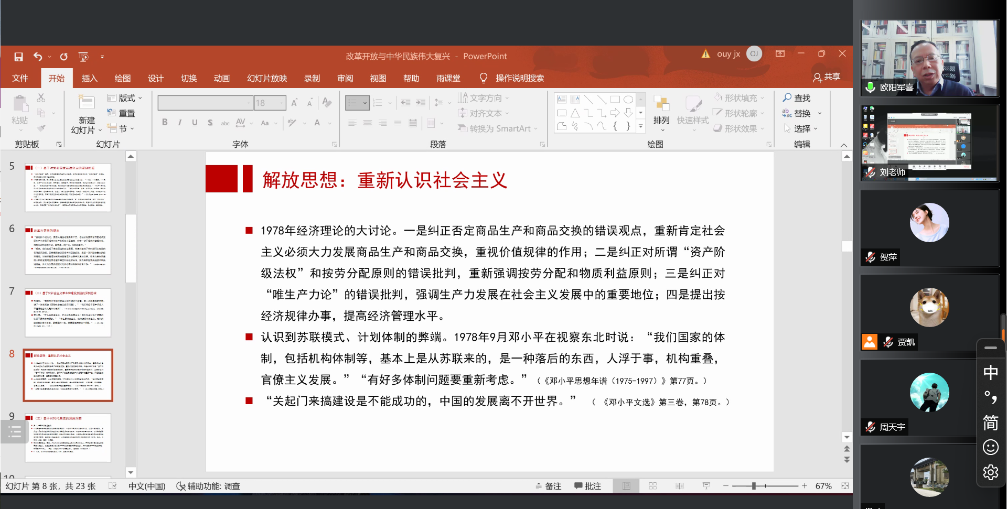Open the 插入 ribbon tab

click(89, 78)
